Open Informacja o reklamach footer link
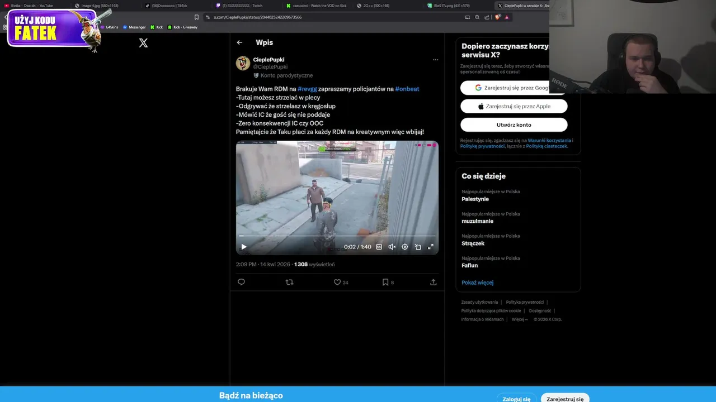 point(482,319)
